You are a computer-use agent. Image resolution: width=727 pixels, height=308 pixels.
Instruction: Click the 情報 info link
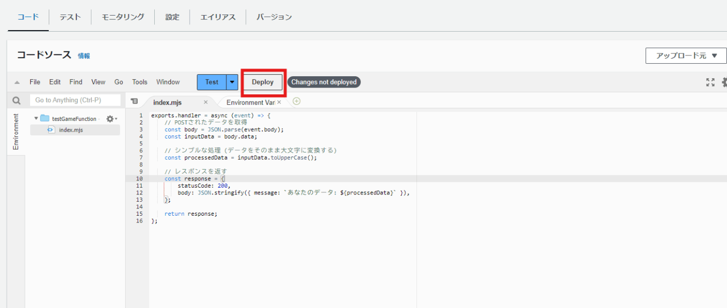click(x=84, y=56)
